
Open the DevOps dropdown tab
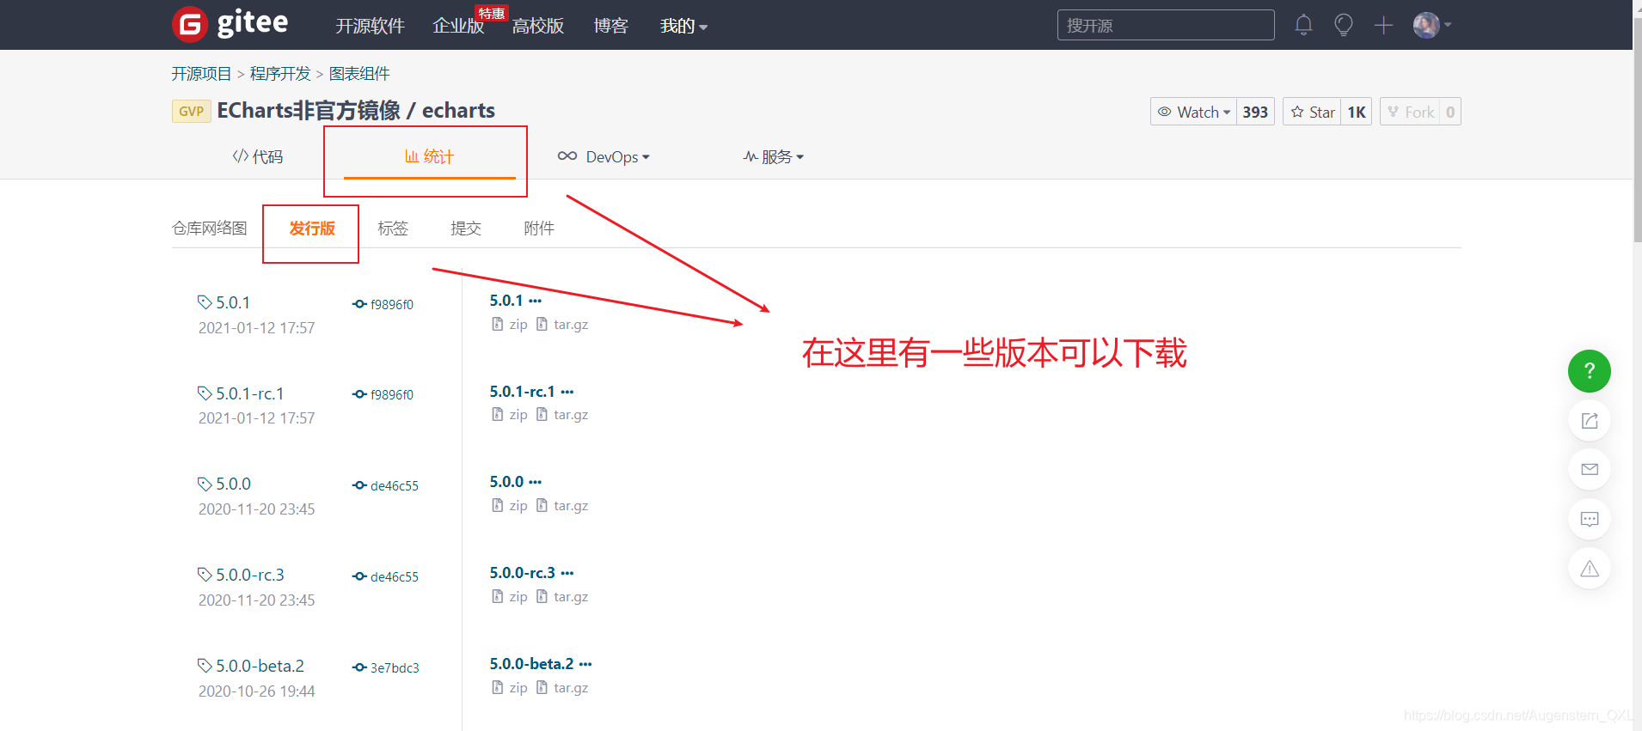pyautogui.click(x=603, y=156)
